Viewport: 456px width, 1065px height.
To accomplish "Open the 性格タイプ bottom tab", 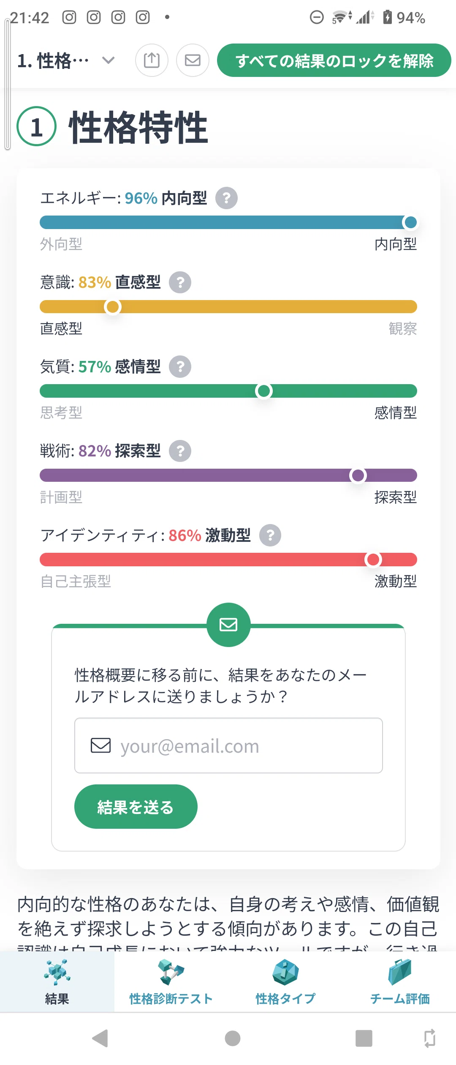I will [x=285, y=981].
